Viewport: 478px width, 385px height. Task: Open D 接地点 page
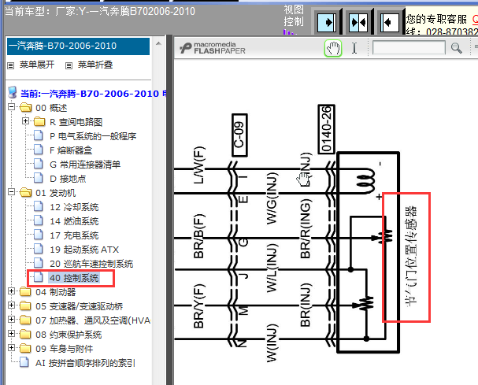[68, 179]
